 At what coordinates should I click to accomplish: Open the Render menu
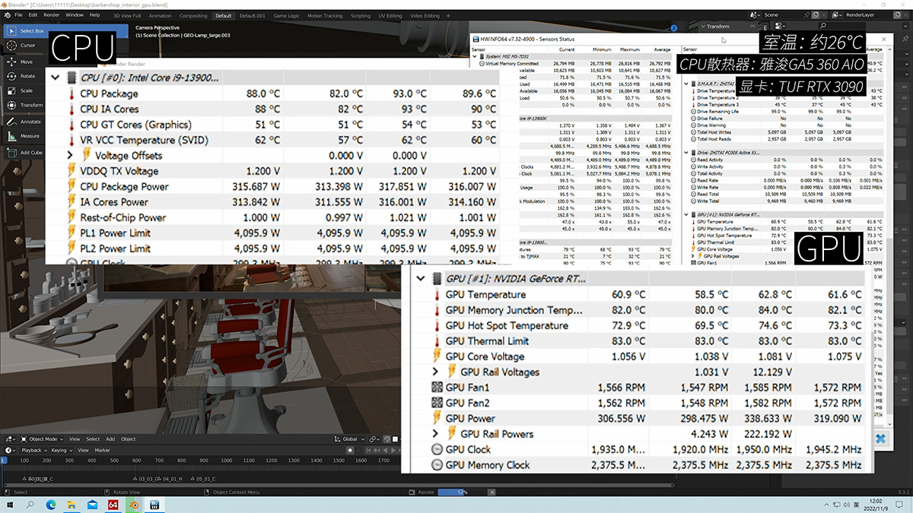(x=52, y=14)
